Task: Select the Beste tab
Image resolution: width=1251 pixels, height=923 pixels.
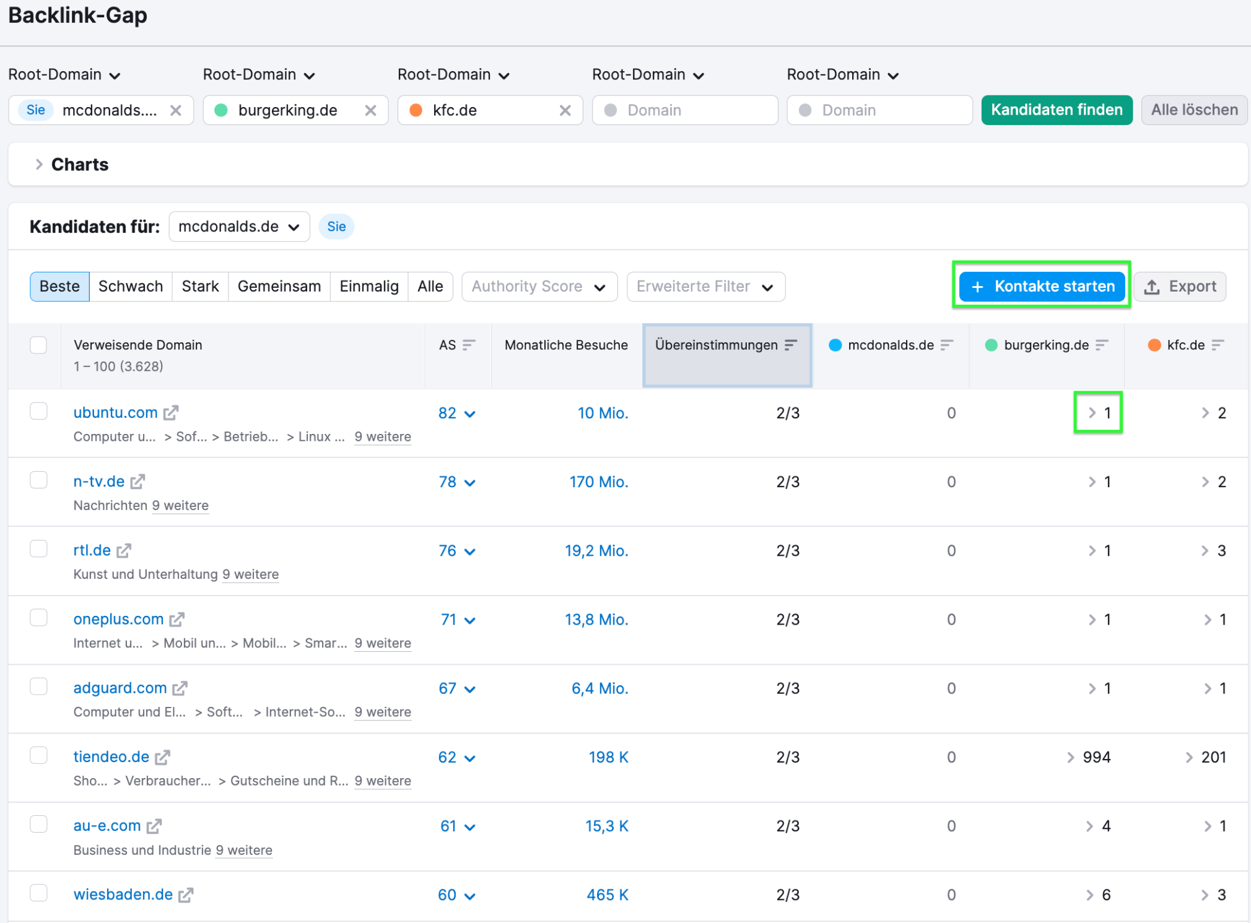Action: pyautogui.click(x=59, y=287)
